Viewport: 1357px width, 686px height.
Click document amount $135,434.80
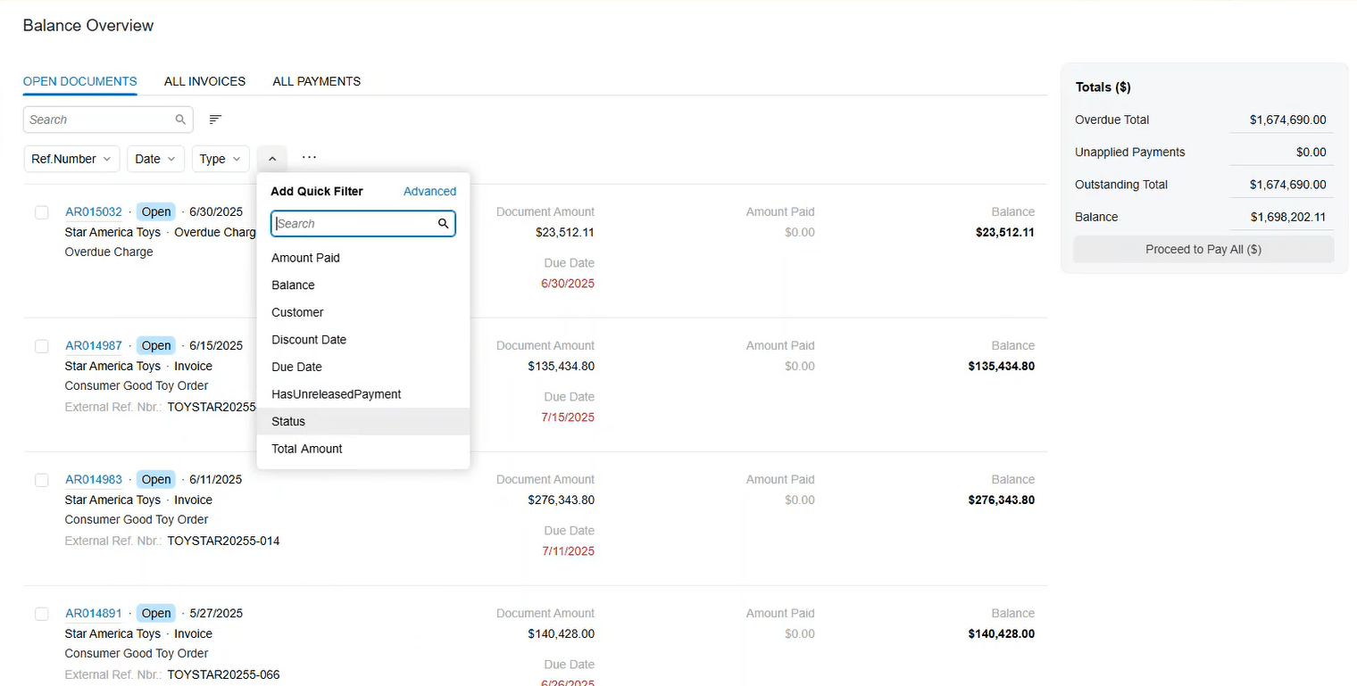561,367
